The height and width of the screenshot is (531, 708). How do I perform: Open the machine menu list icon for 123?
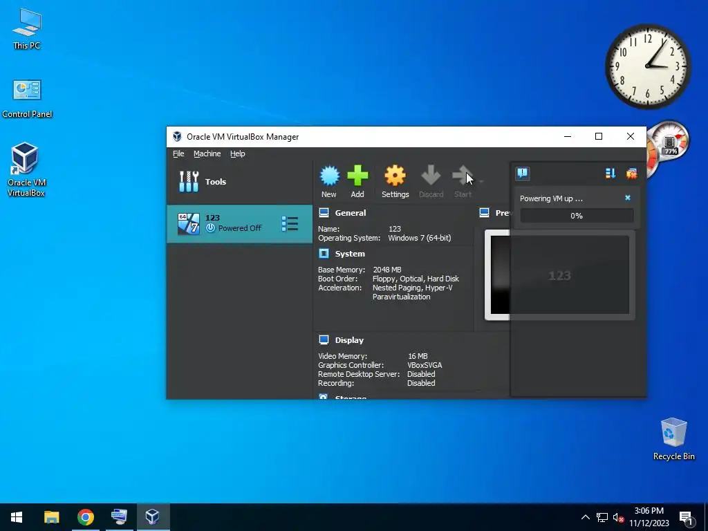click(x=290, y=223)
